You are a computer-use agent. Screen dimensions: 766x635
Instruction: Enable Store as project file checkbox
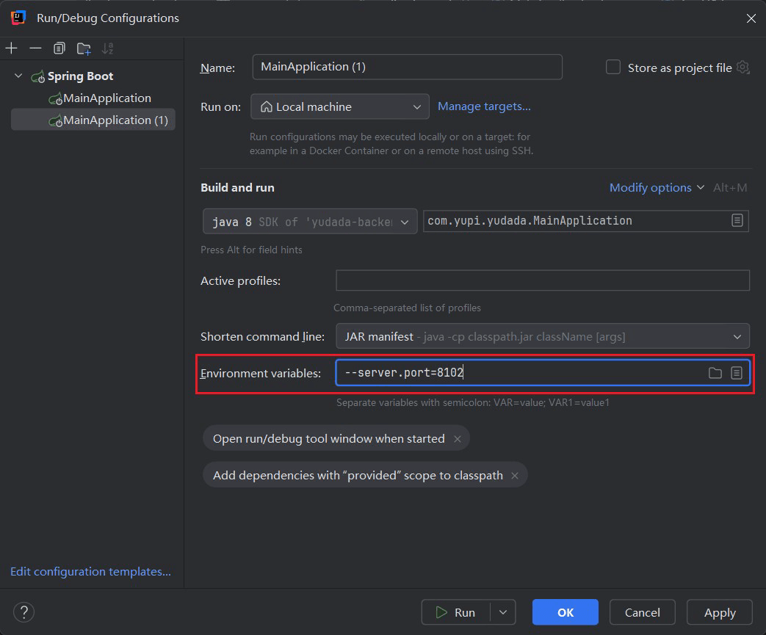click(x=613, y=68)
